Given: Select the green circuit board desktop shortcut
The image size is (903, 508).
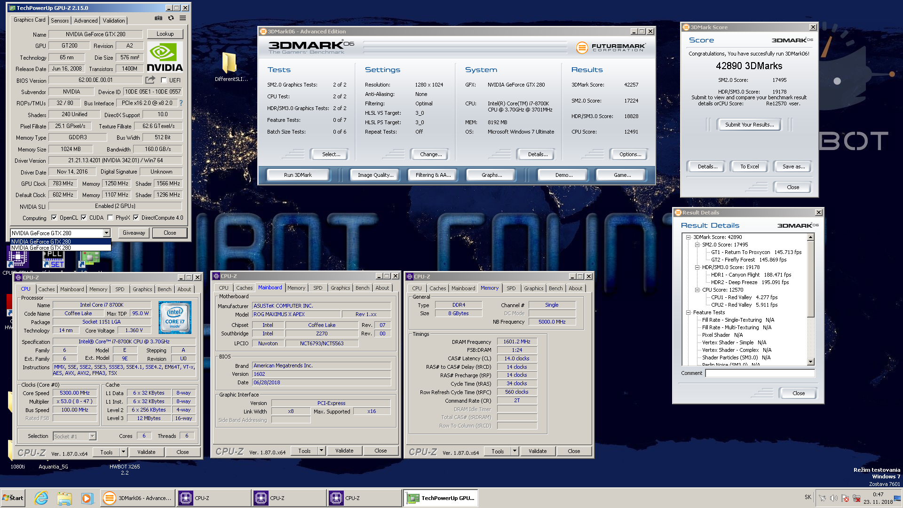Looking at the screenshot, I should tap(89, 259).
